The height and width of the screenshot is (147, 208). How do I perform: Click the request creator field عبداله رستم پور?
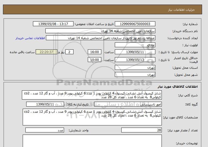tap(100, 38)
